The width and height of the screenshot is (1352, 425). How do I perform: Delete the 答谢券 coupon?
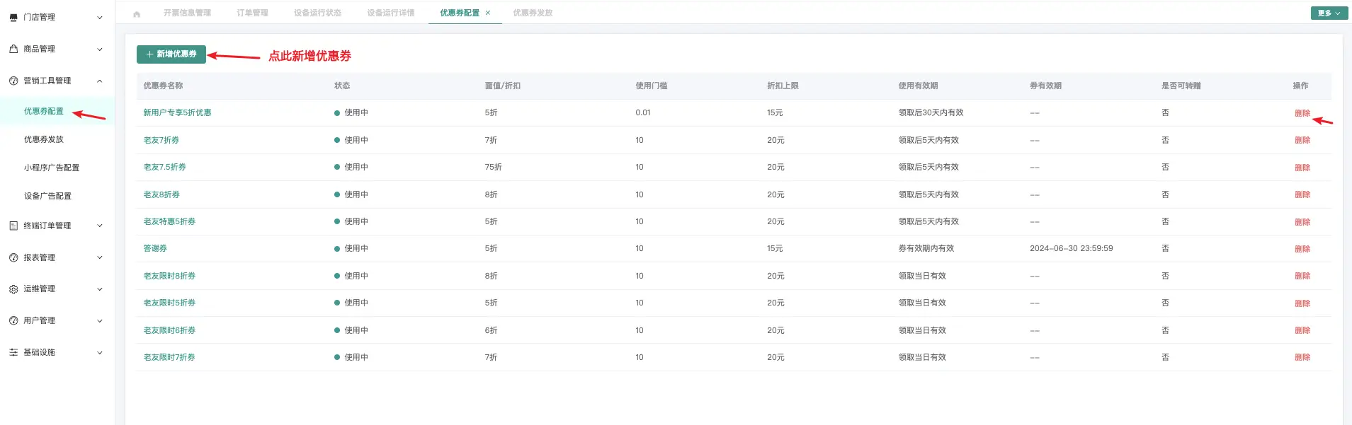(x=1302, y=249)
